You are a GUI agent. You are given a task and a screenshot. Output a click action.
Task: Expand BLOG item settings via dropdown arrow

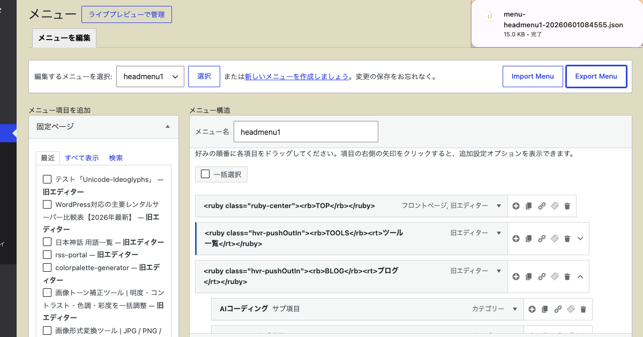[x=499, y=271]
